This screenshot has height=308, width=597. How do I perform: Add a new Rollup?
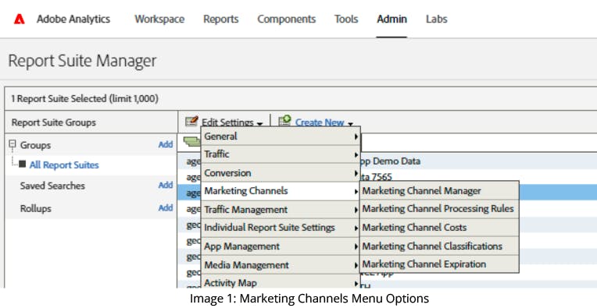[x=166, y=208]
